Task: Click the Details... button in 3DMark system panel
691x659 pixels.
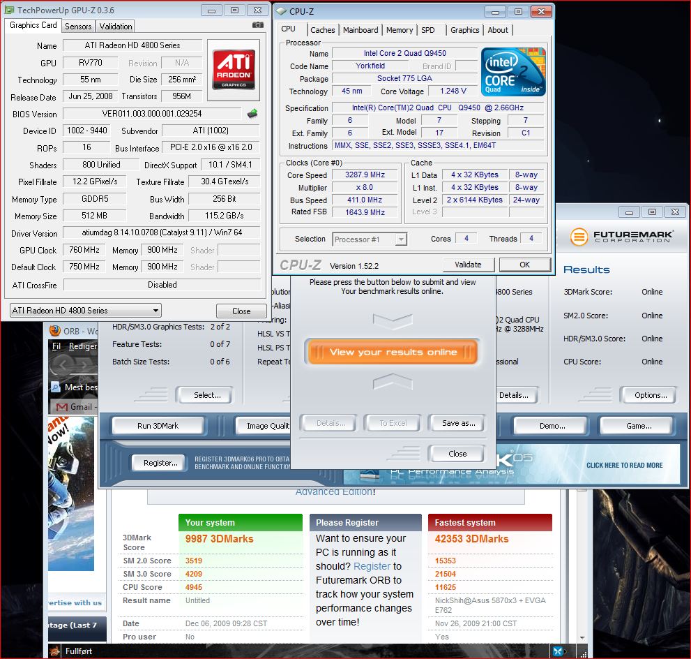Action: click(x=517, y=395)
